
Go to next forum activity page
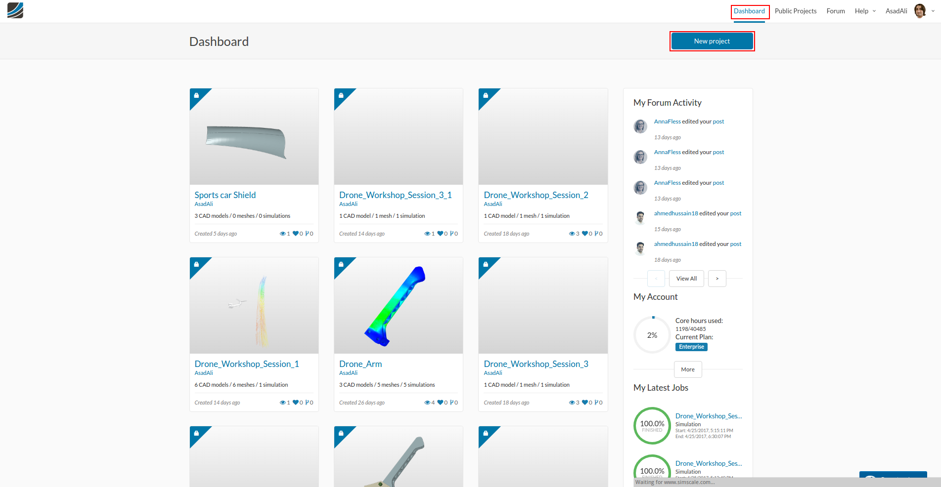717,279
